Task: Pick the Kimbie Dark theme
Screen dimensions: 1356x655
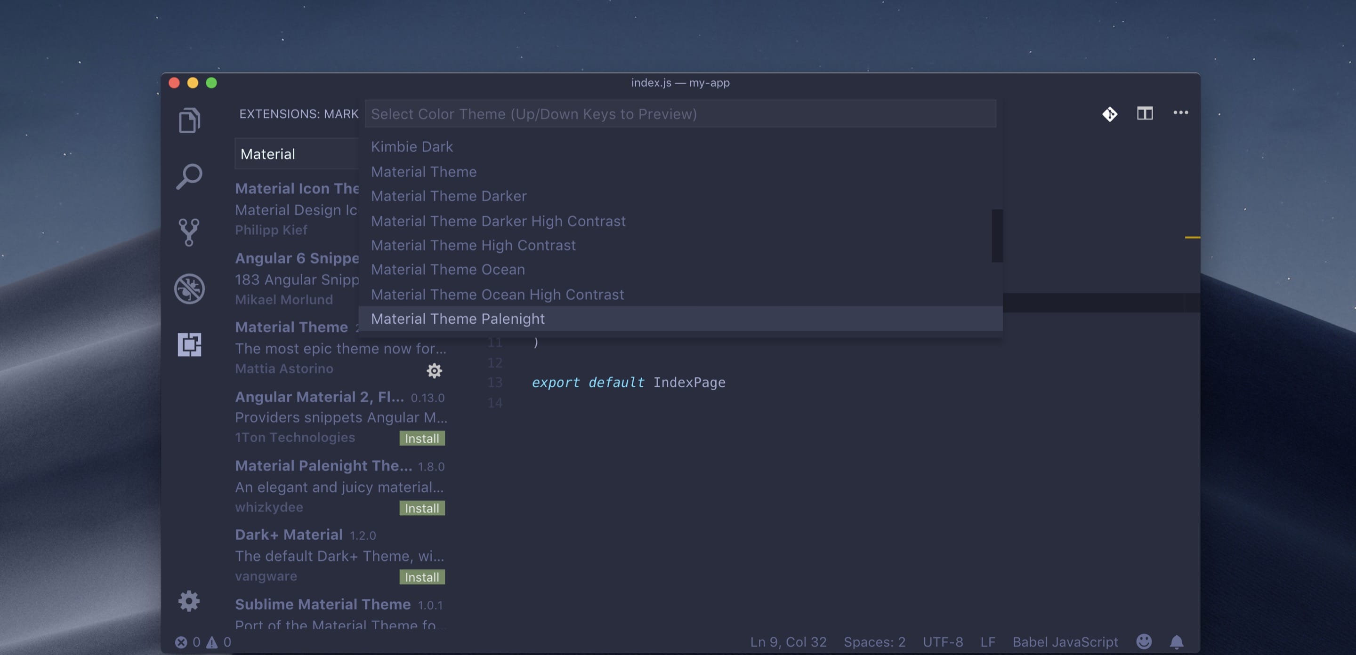Action: (412, 147)
